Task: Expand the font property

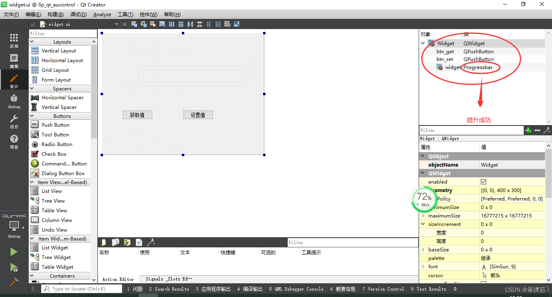Action: pos(423,267)
